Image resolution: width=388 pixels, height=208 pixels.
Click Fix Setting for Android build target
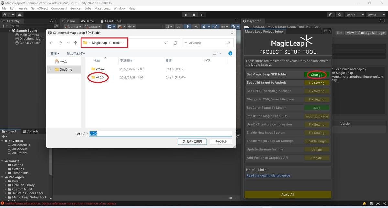pyautogui.click(x=317, y=83)
